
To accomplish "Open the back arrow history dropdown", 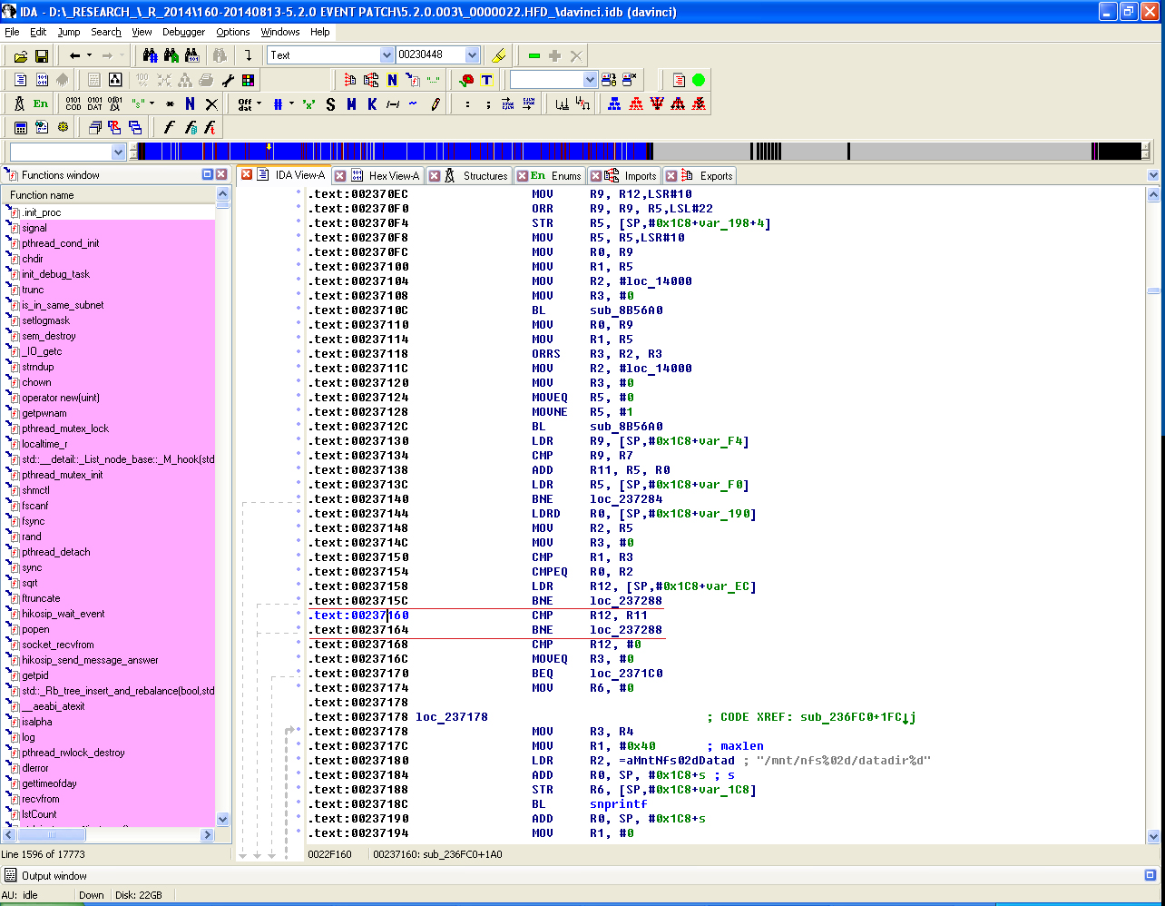I will 89,56.
